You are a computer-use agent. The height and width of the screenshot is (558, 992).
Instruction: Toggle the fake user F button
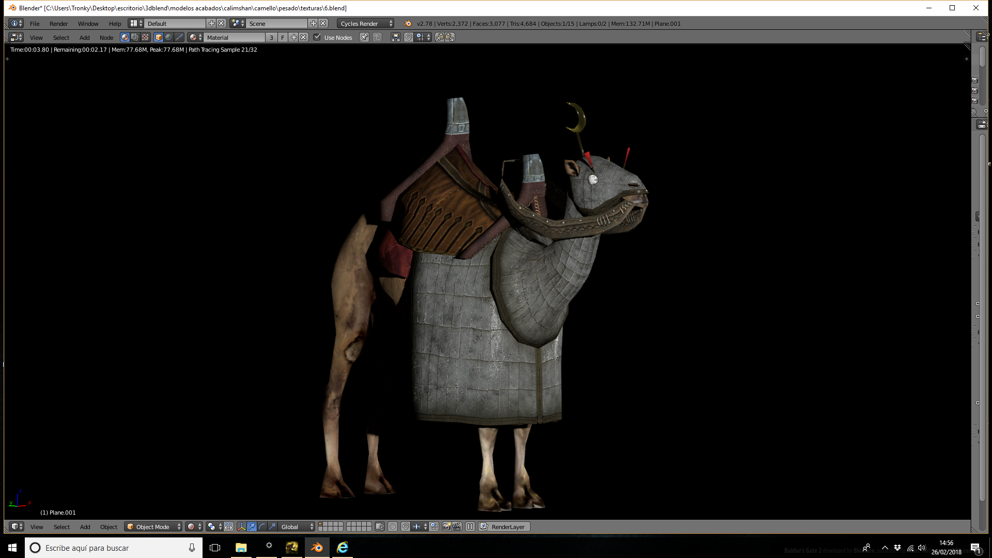(x=283, y=37)
